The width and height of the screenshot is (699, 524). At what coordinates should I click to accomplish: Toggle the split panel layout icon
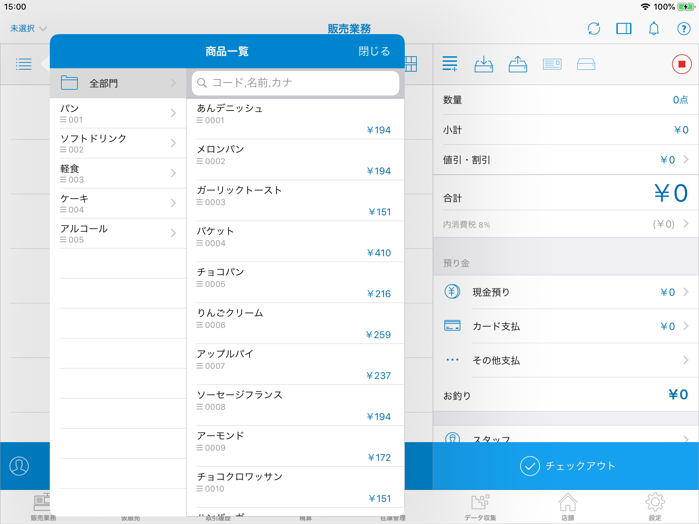[624, 29]
